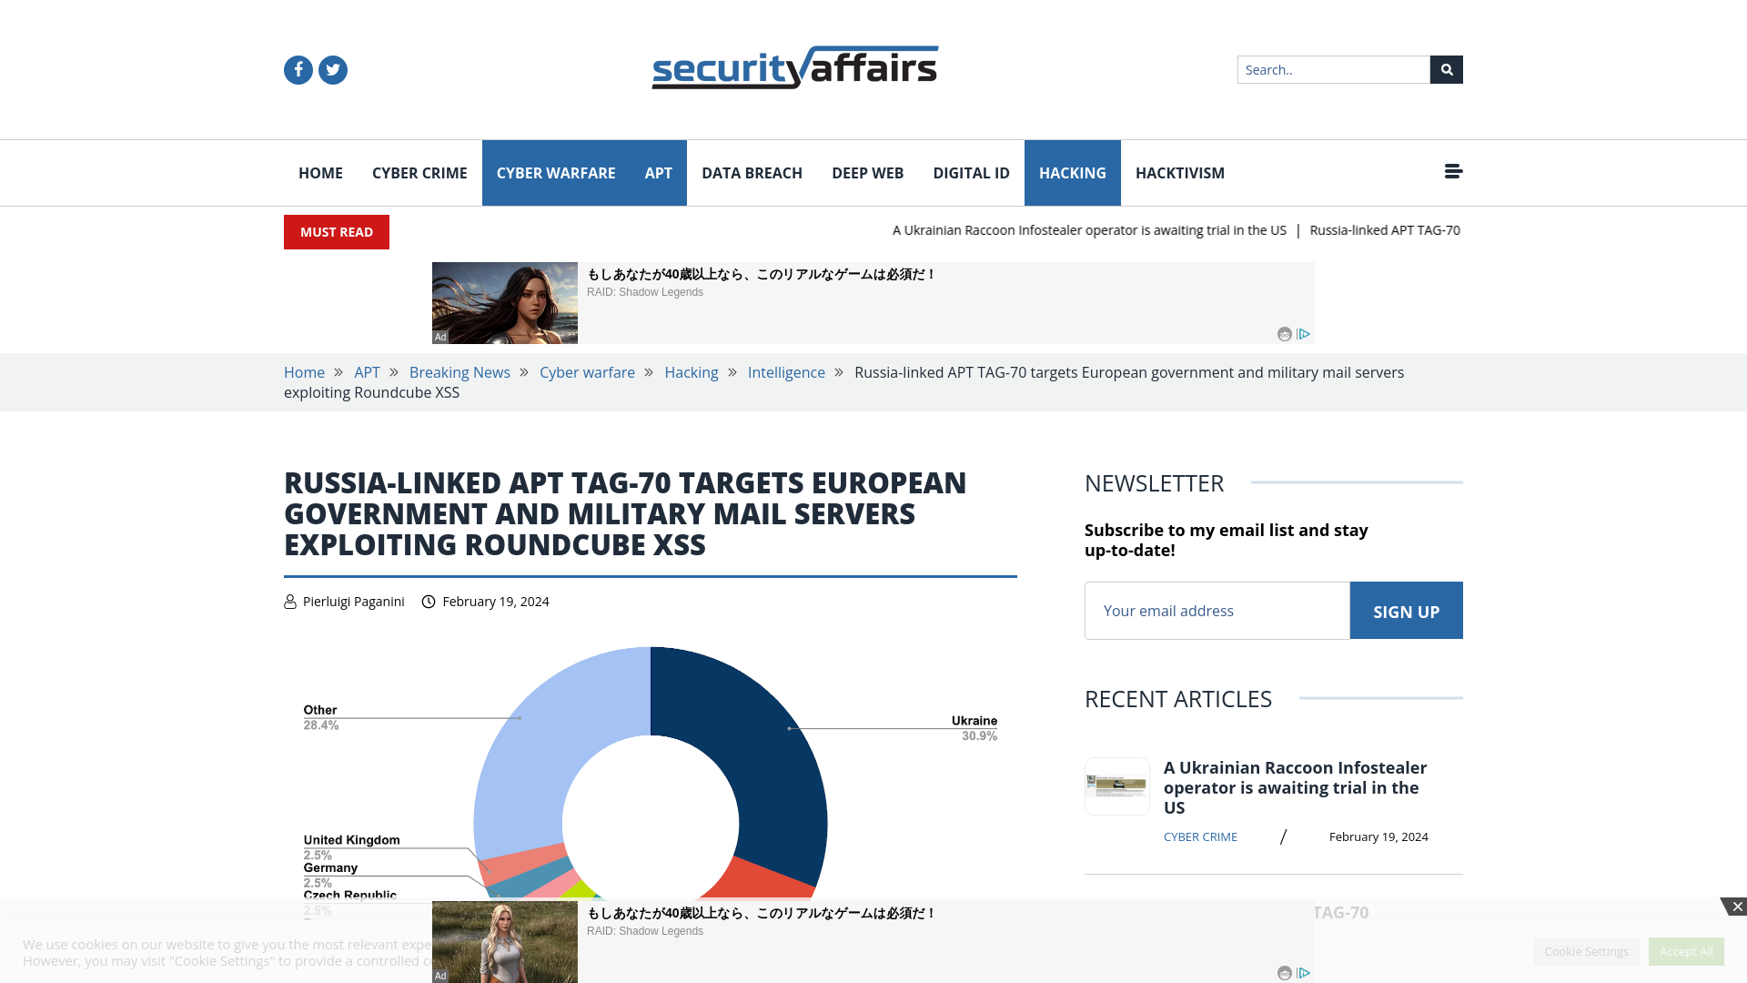
Task: Click the CYBER CRIME category link
Action: (x=419, y=173)
